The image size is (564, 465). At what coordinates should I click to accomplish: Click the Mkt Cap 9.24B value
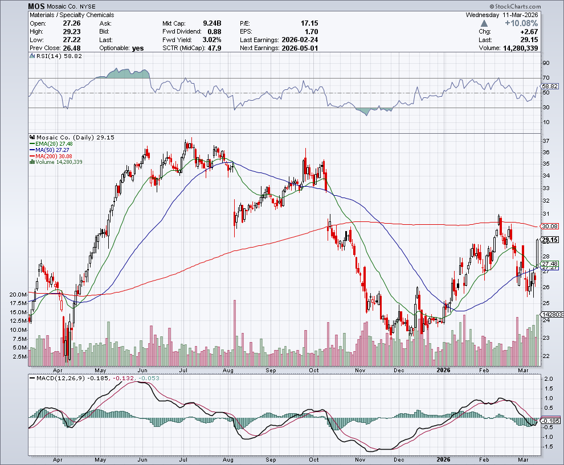click(x=212, y=23)
